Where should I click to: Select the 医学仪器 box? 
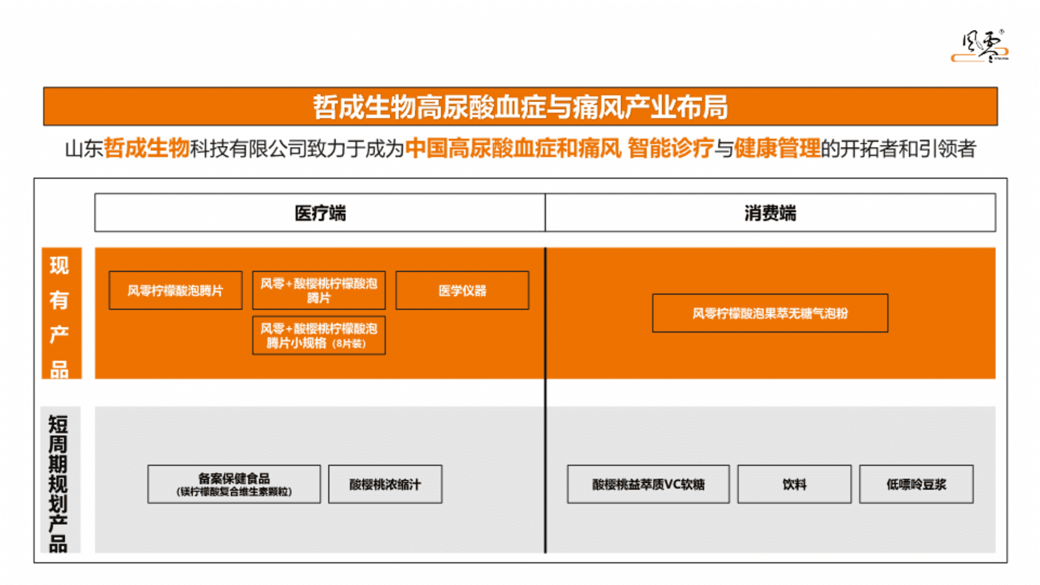coord(462,291)
